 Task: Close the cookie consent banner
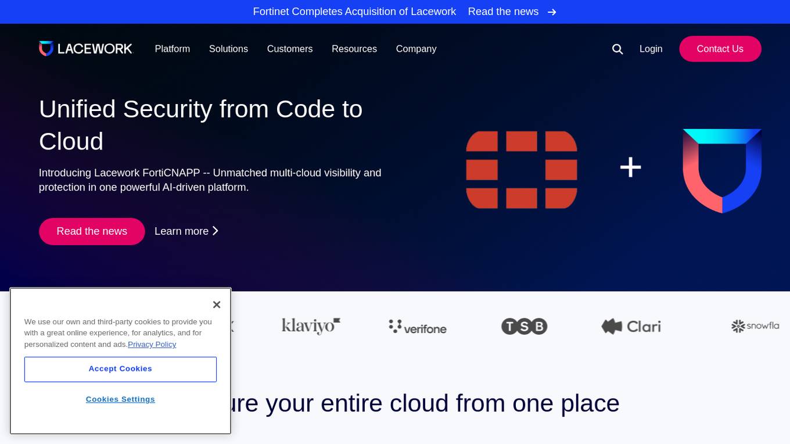(x=217, y=305)
